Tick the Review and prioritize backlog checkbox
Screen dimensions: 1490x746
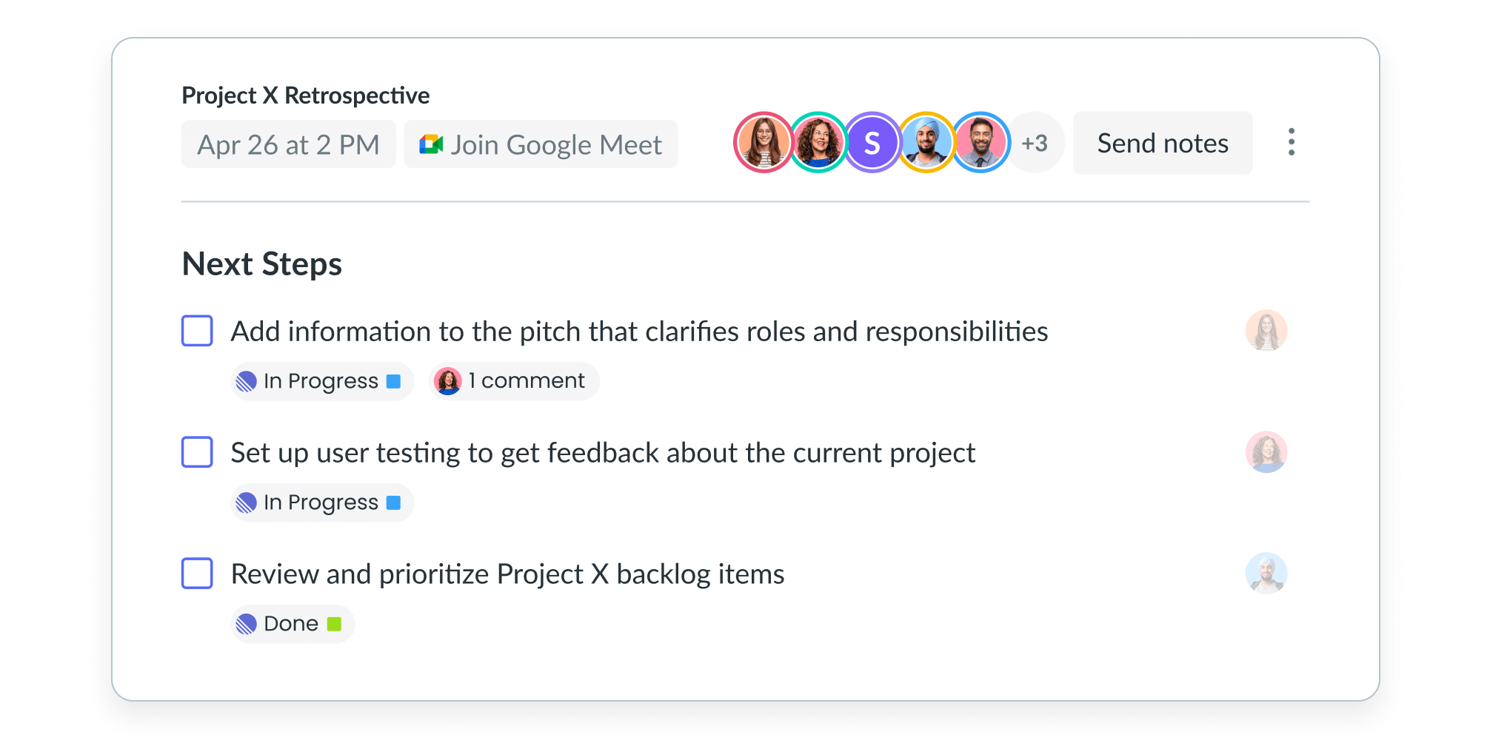coord(197,573)
